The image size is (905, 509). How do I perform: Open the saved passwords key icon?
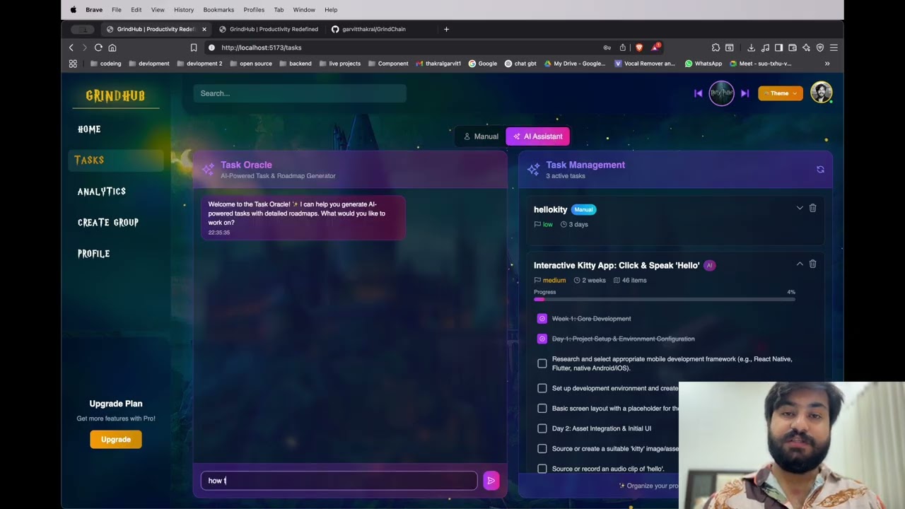[607, 47]
